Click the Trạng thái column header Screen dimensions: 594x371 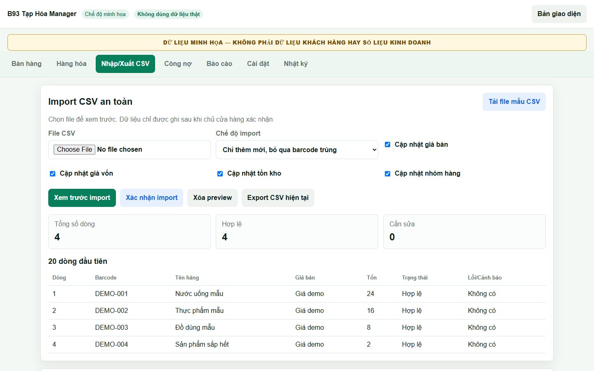tap(415, 278)
